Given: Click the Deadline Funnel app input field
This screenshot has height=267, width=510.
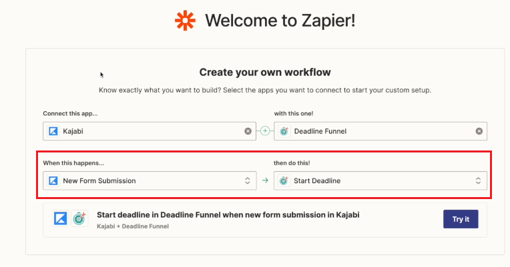Looking at the screenshot, I should [x=380, y=131].
